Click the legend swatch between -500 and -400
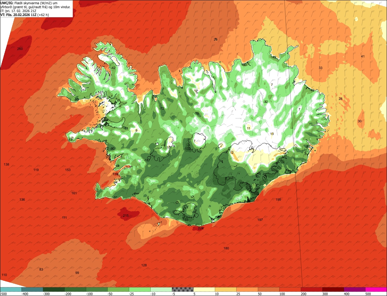 [x=11, y=289]
